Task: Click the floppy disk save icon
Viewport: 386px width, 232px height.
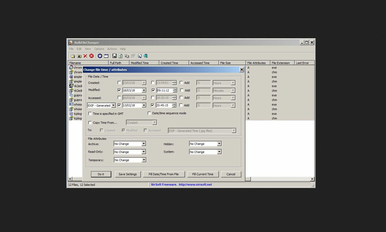Action: click(114, 56)
